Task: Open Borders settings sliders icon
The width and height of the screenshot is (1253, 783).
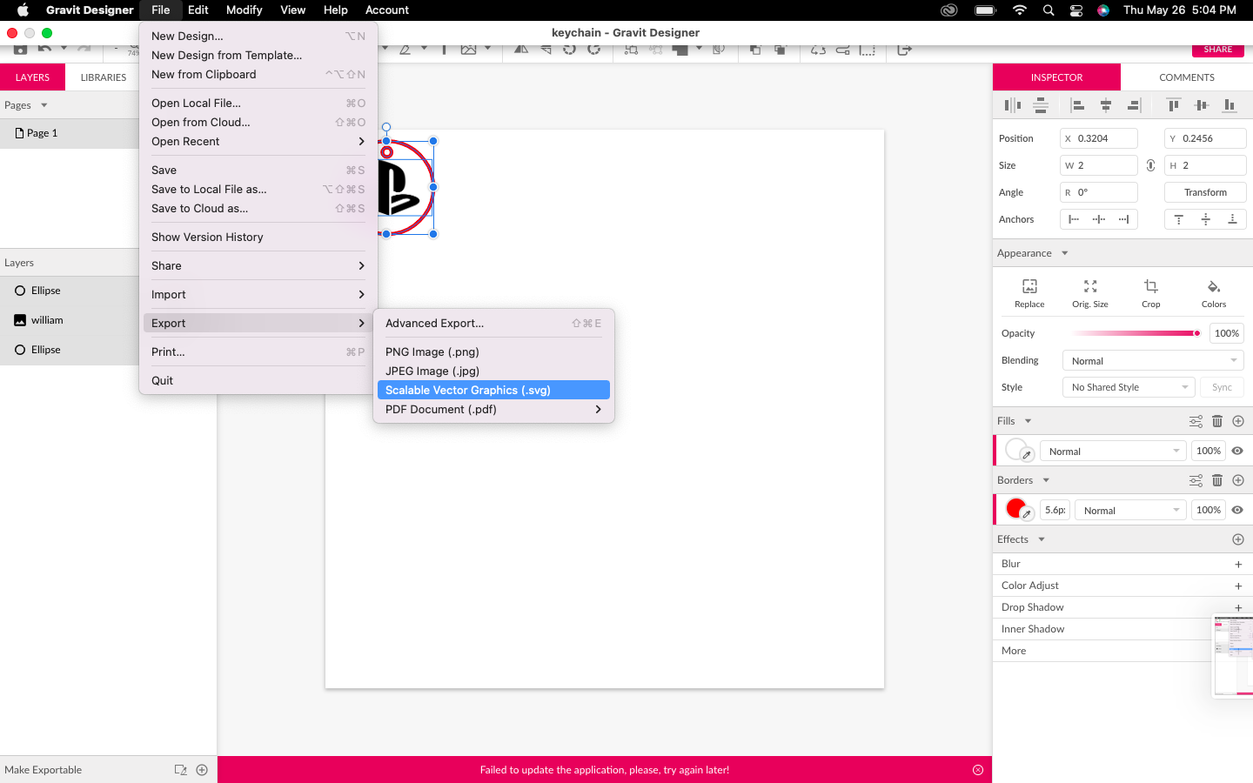Action: 1196,480
